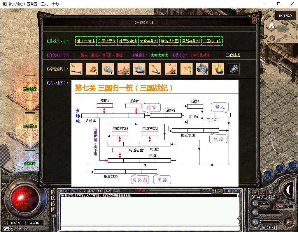The height and width of the screenshot is (232, 298).
Task: Click the 开始挑战 link to start the challenge
Action: click(x=233, y=55)
